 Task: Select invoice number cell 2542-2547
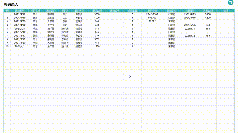click(x=152, y=14)
